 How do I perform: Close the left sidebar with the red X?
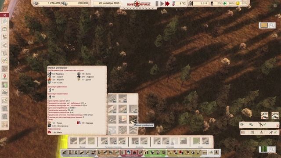tap(5, 15)
